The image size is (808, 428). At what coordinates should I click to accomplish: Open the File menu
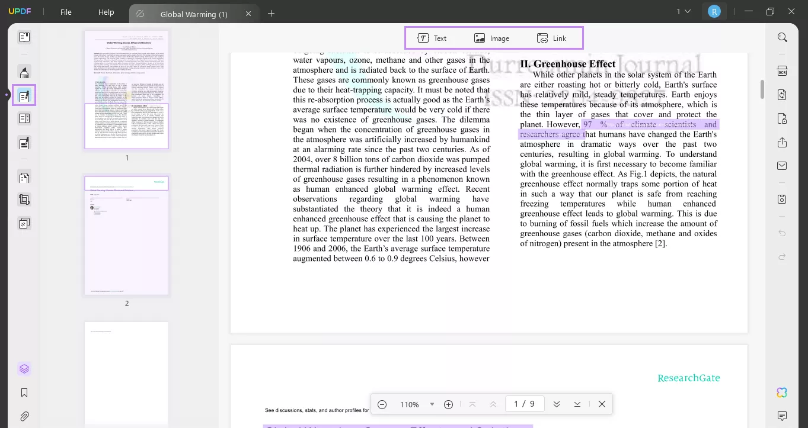pyautogui.click(x=66, y=12)
